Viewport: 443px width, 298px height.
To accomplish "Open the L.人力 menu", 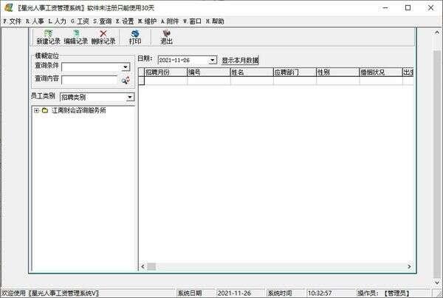I will (x=58, y=21).
